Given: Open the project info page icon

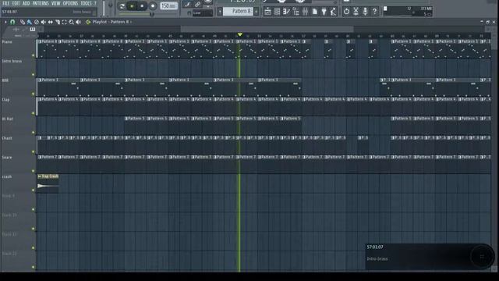Looking at the screenshot, I should coord(315,12).
